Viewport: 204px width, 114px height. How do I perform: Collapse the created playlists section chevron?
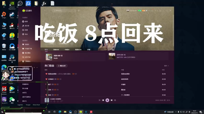(x=37, y=67)
